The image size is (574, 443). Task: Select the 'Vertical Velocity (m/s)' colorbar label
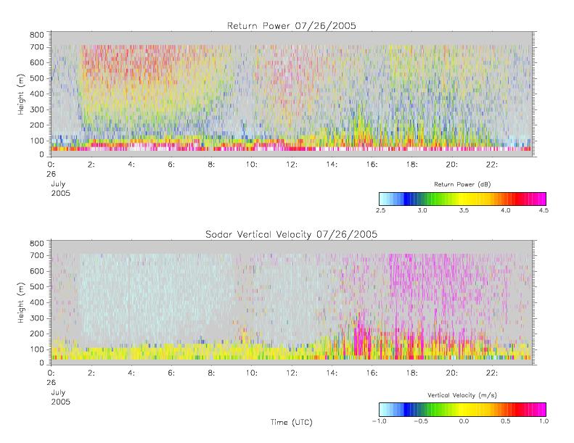click(x=462, y=395)
